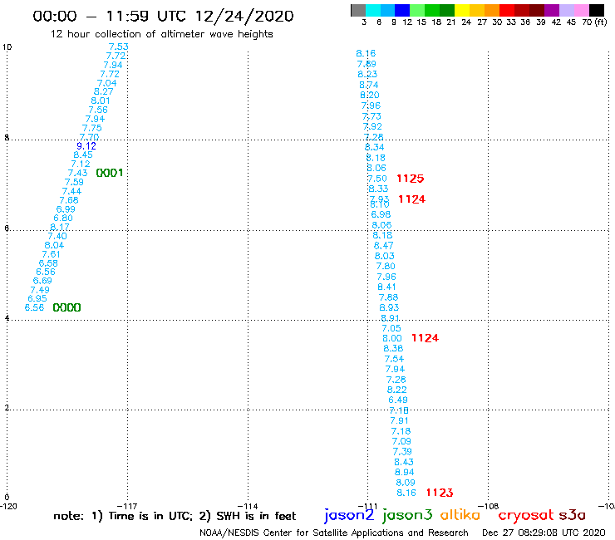Click the '8.22' wave height value
615x540 pixels.
pyautogui.click(x=397, y=390)
